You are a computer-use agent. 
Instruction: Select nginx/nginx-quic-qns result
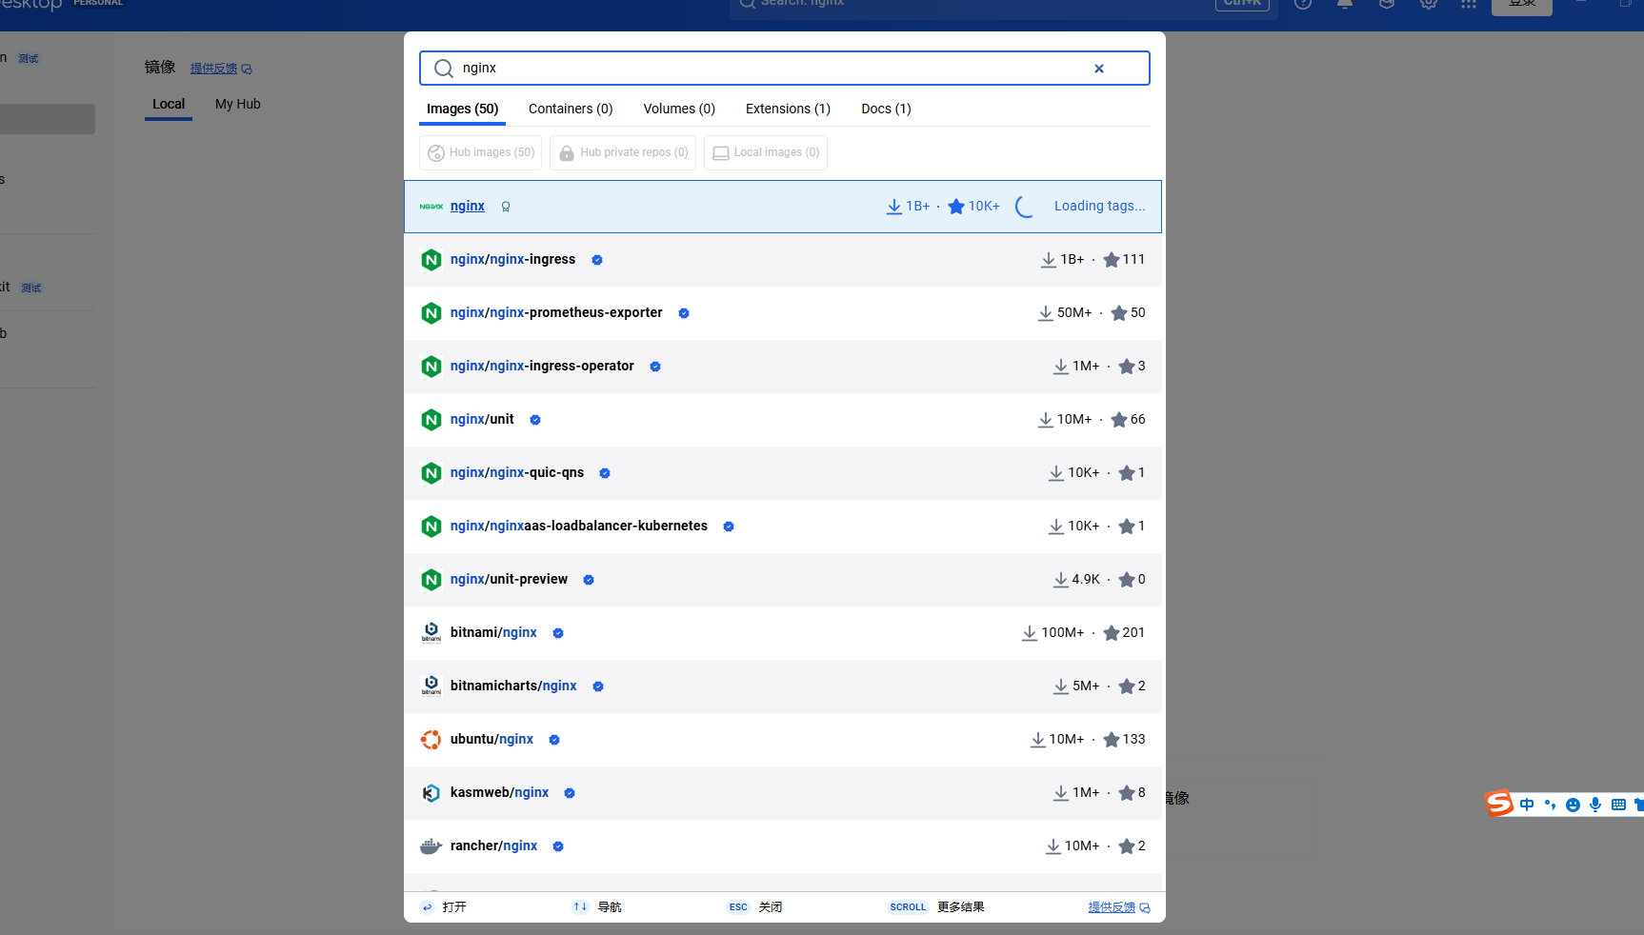783,473
